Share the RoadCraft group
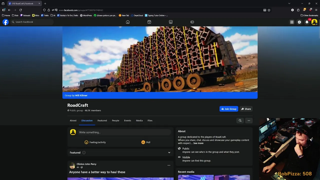The width and height of the screenshot is (320, 180). [246, 109]
